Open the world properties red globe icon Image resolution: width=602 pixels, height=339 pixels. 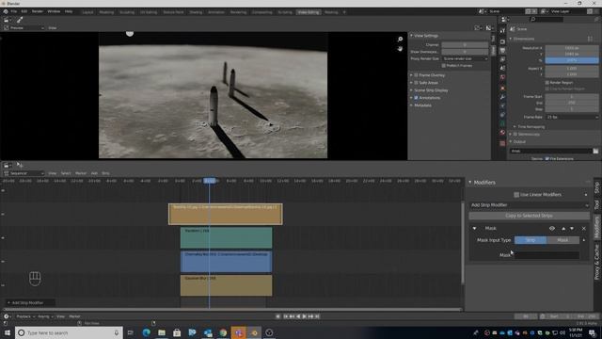502,77
